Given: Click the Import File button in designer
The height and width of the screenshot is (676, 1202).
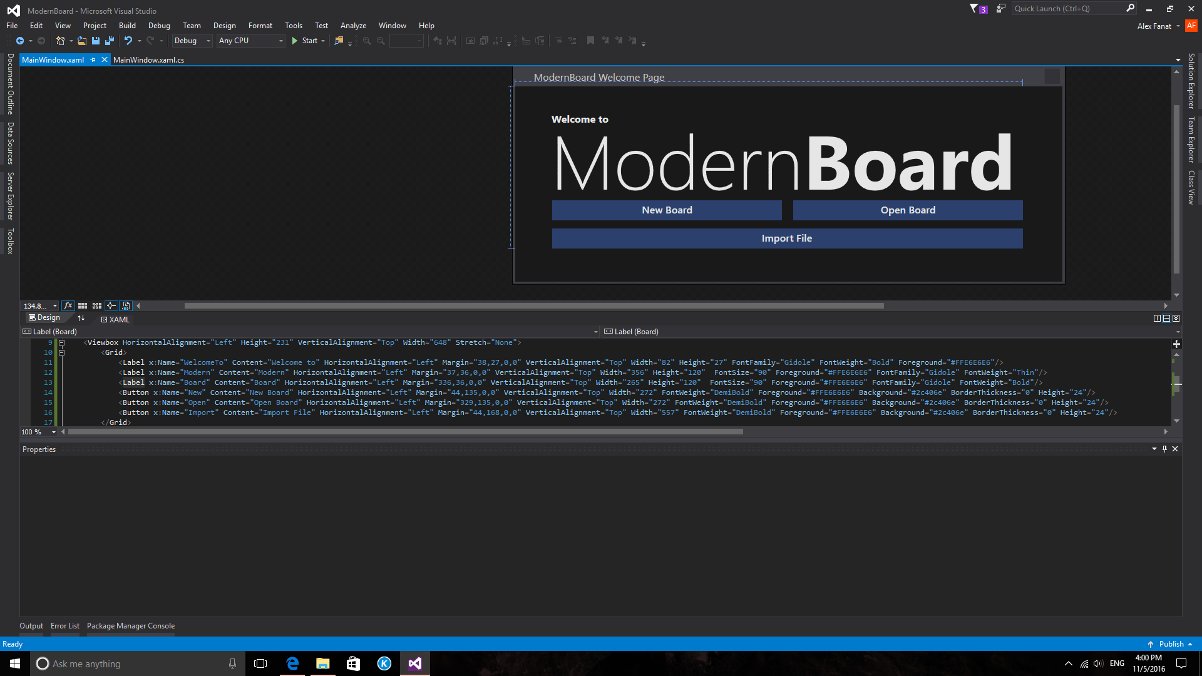Looking at the screenshot, I should pos(787,238).
